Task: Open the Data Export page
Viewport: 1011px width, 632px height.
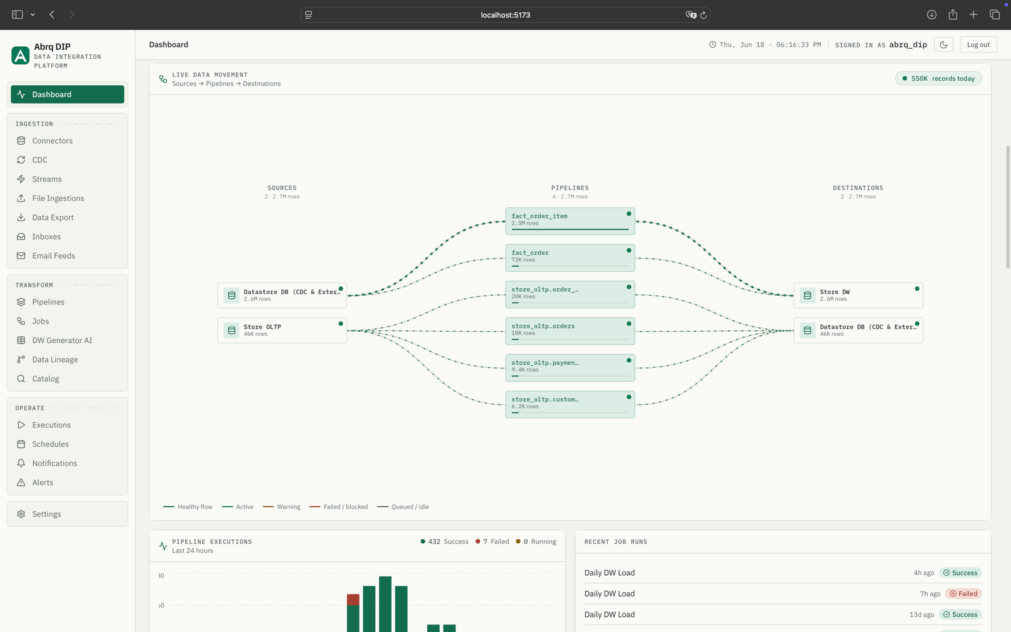Action: pos(68,217)
